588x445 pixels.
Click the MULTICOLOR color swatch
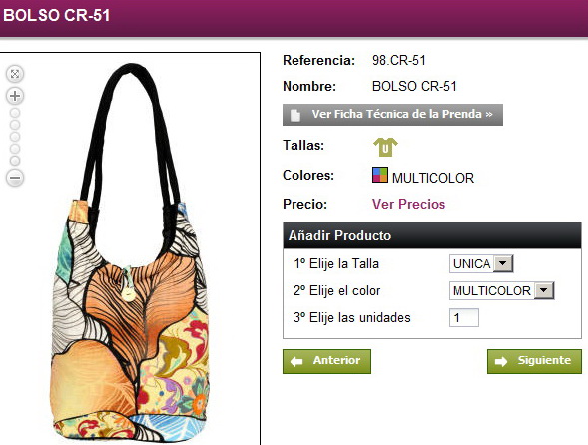click(380, 175)
